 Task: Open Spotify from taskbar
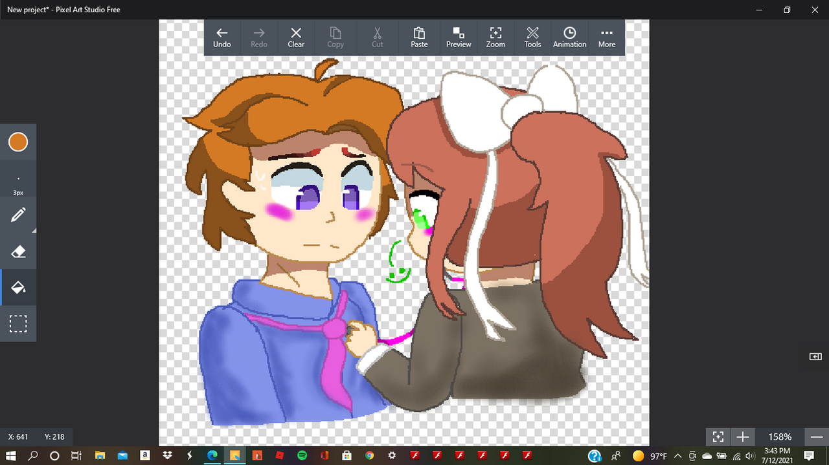[x=302, y=456]
